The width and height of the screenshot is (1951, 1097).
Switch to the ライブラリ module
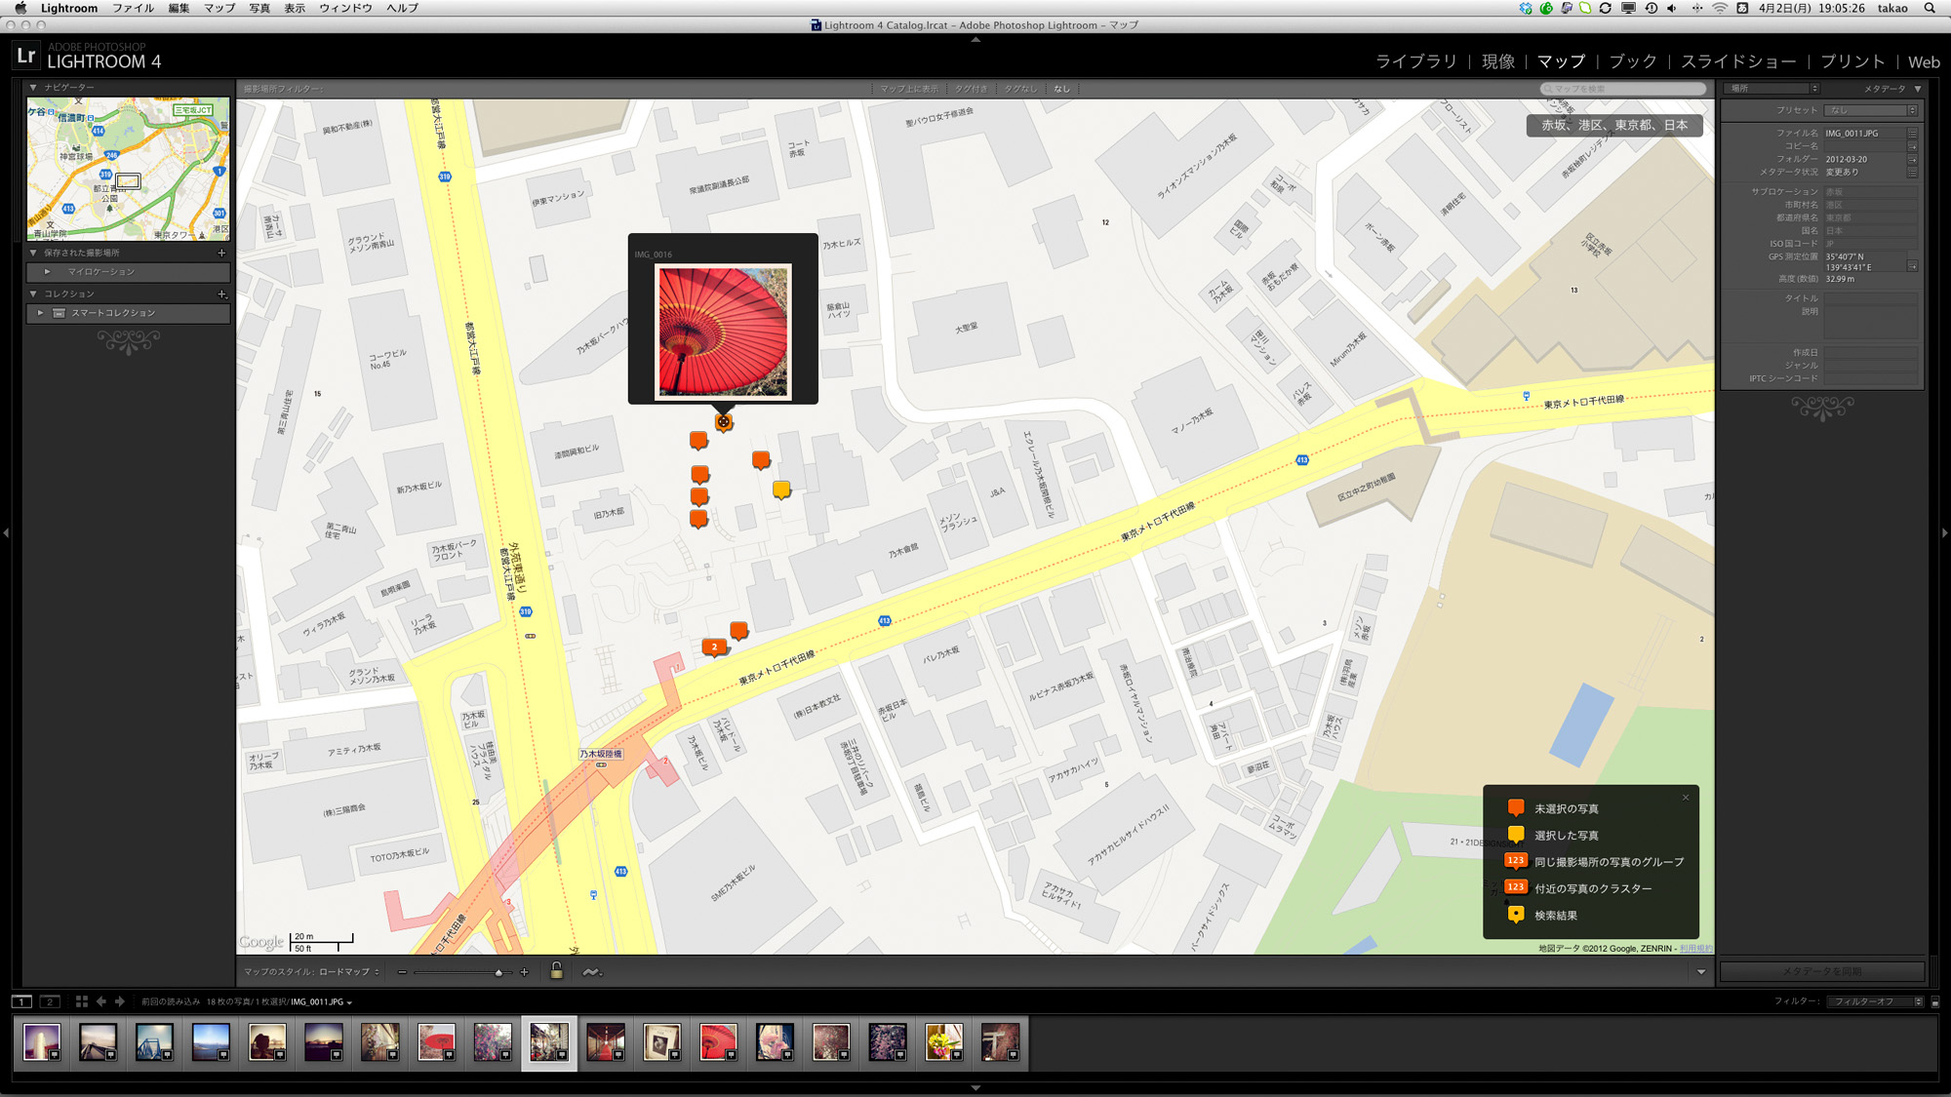click(x=1415, y=61)
